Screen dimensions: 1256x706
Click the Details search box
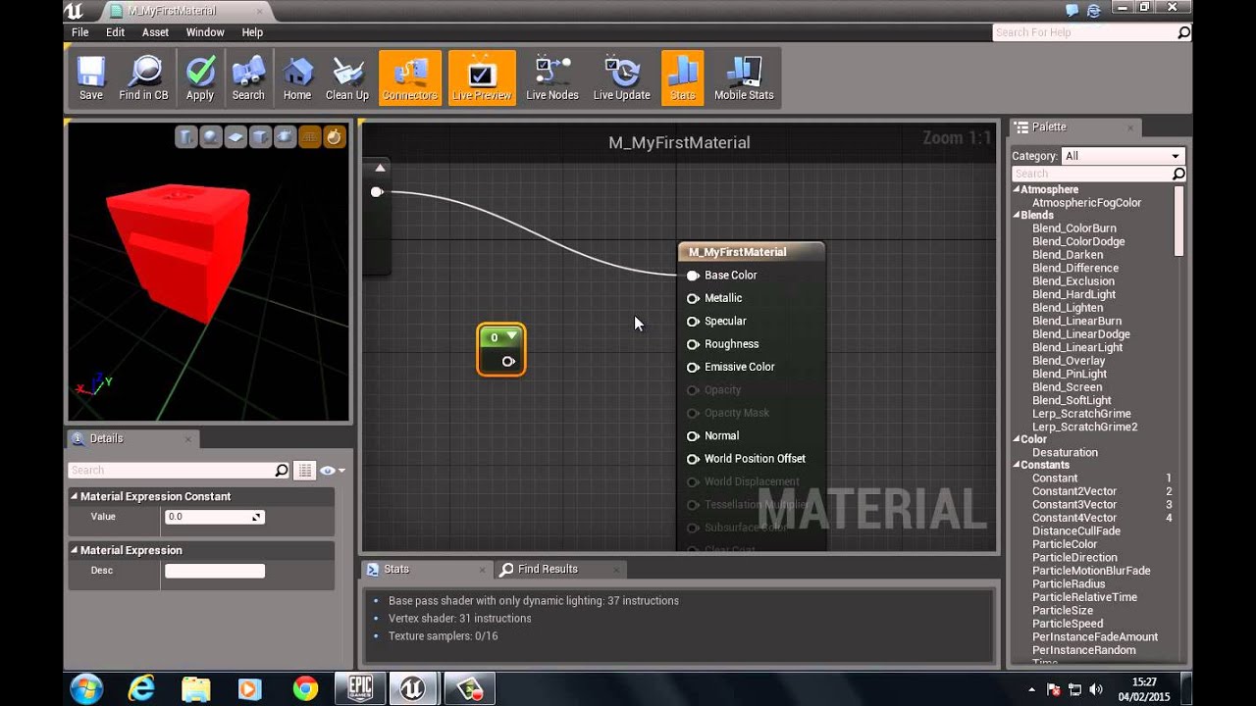click(179, 471)
